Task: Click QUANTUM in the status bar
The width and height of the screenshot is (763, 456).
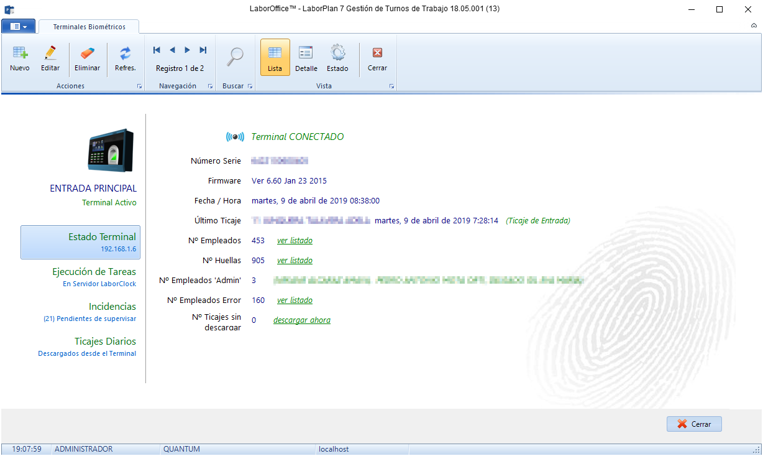Action: 181,449
